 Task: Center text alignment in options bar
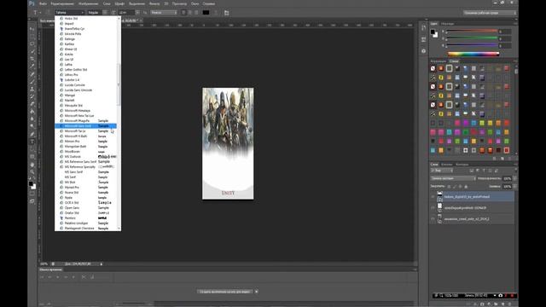189,13
